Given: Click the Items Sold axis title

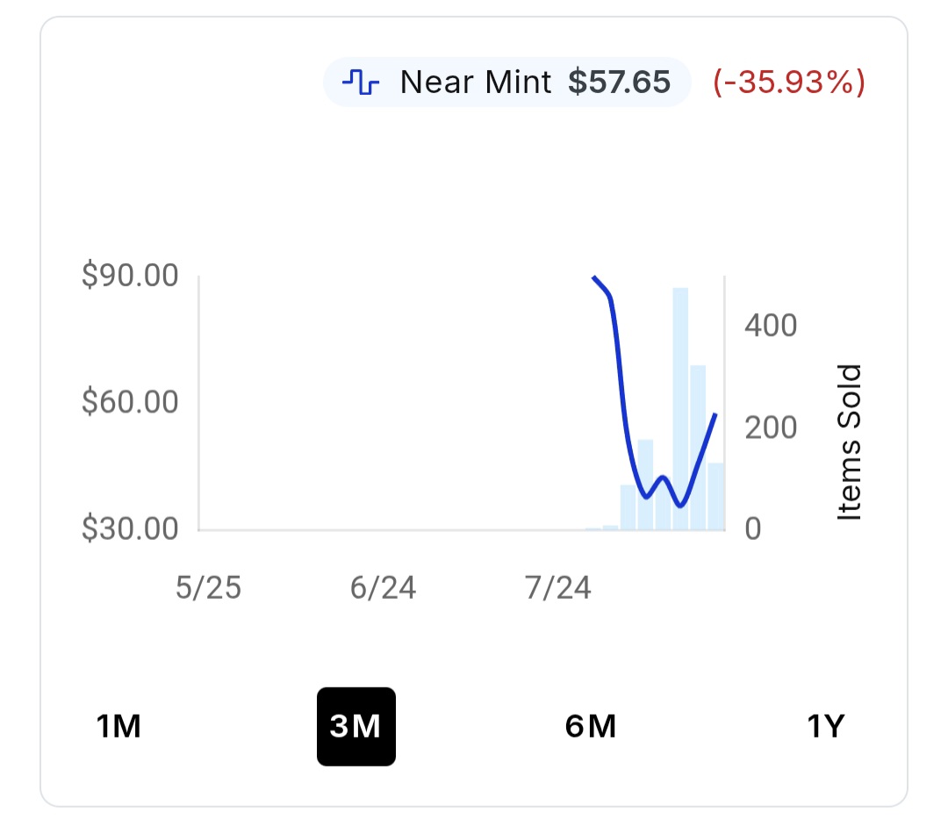Looking at the screenshot, I should [849, 442].
